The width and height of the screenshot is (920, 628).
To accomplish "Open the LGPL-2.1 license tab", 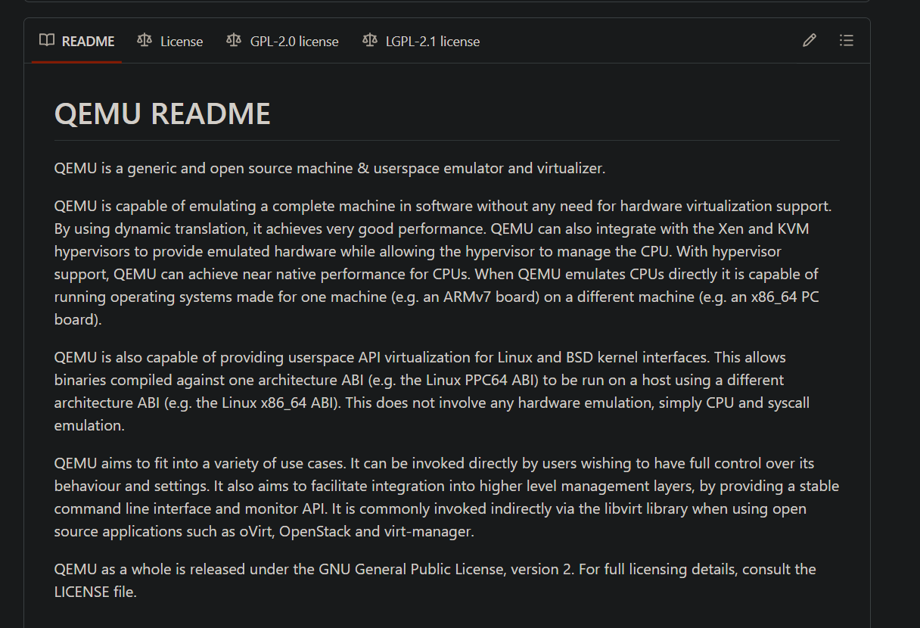I will (421, 41).
